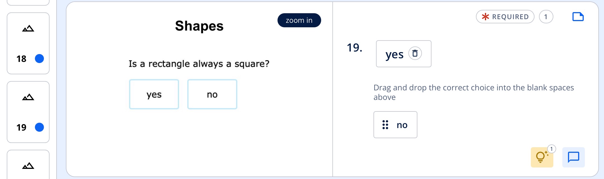The image size is (604, 179).
Task: Click the image icon on bottom partial thumbnail
Action: (28, 166)
